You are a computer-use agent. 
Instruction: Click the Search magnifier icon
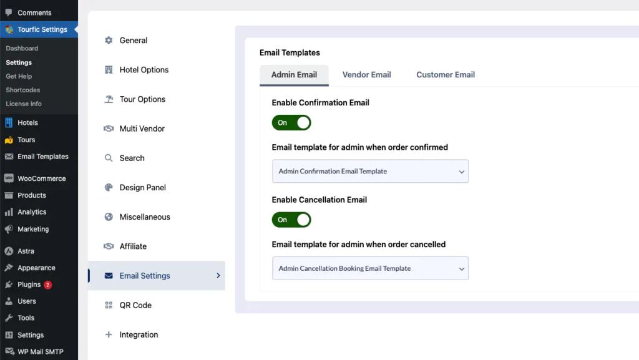point(109,158)
